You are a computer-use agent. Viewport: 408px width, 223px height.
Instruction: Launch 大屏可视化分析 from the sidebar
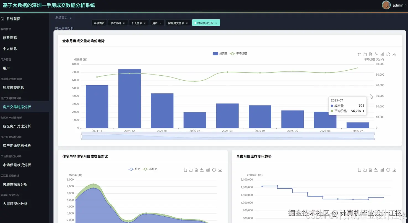click(25, 204)
